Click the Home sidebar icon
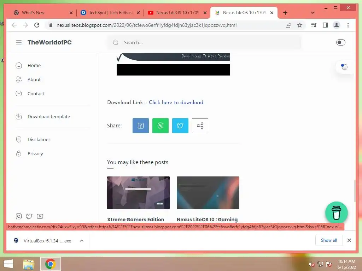 pos(19,65)
